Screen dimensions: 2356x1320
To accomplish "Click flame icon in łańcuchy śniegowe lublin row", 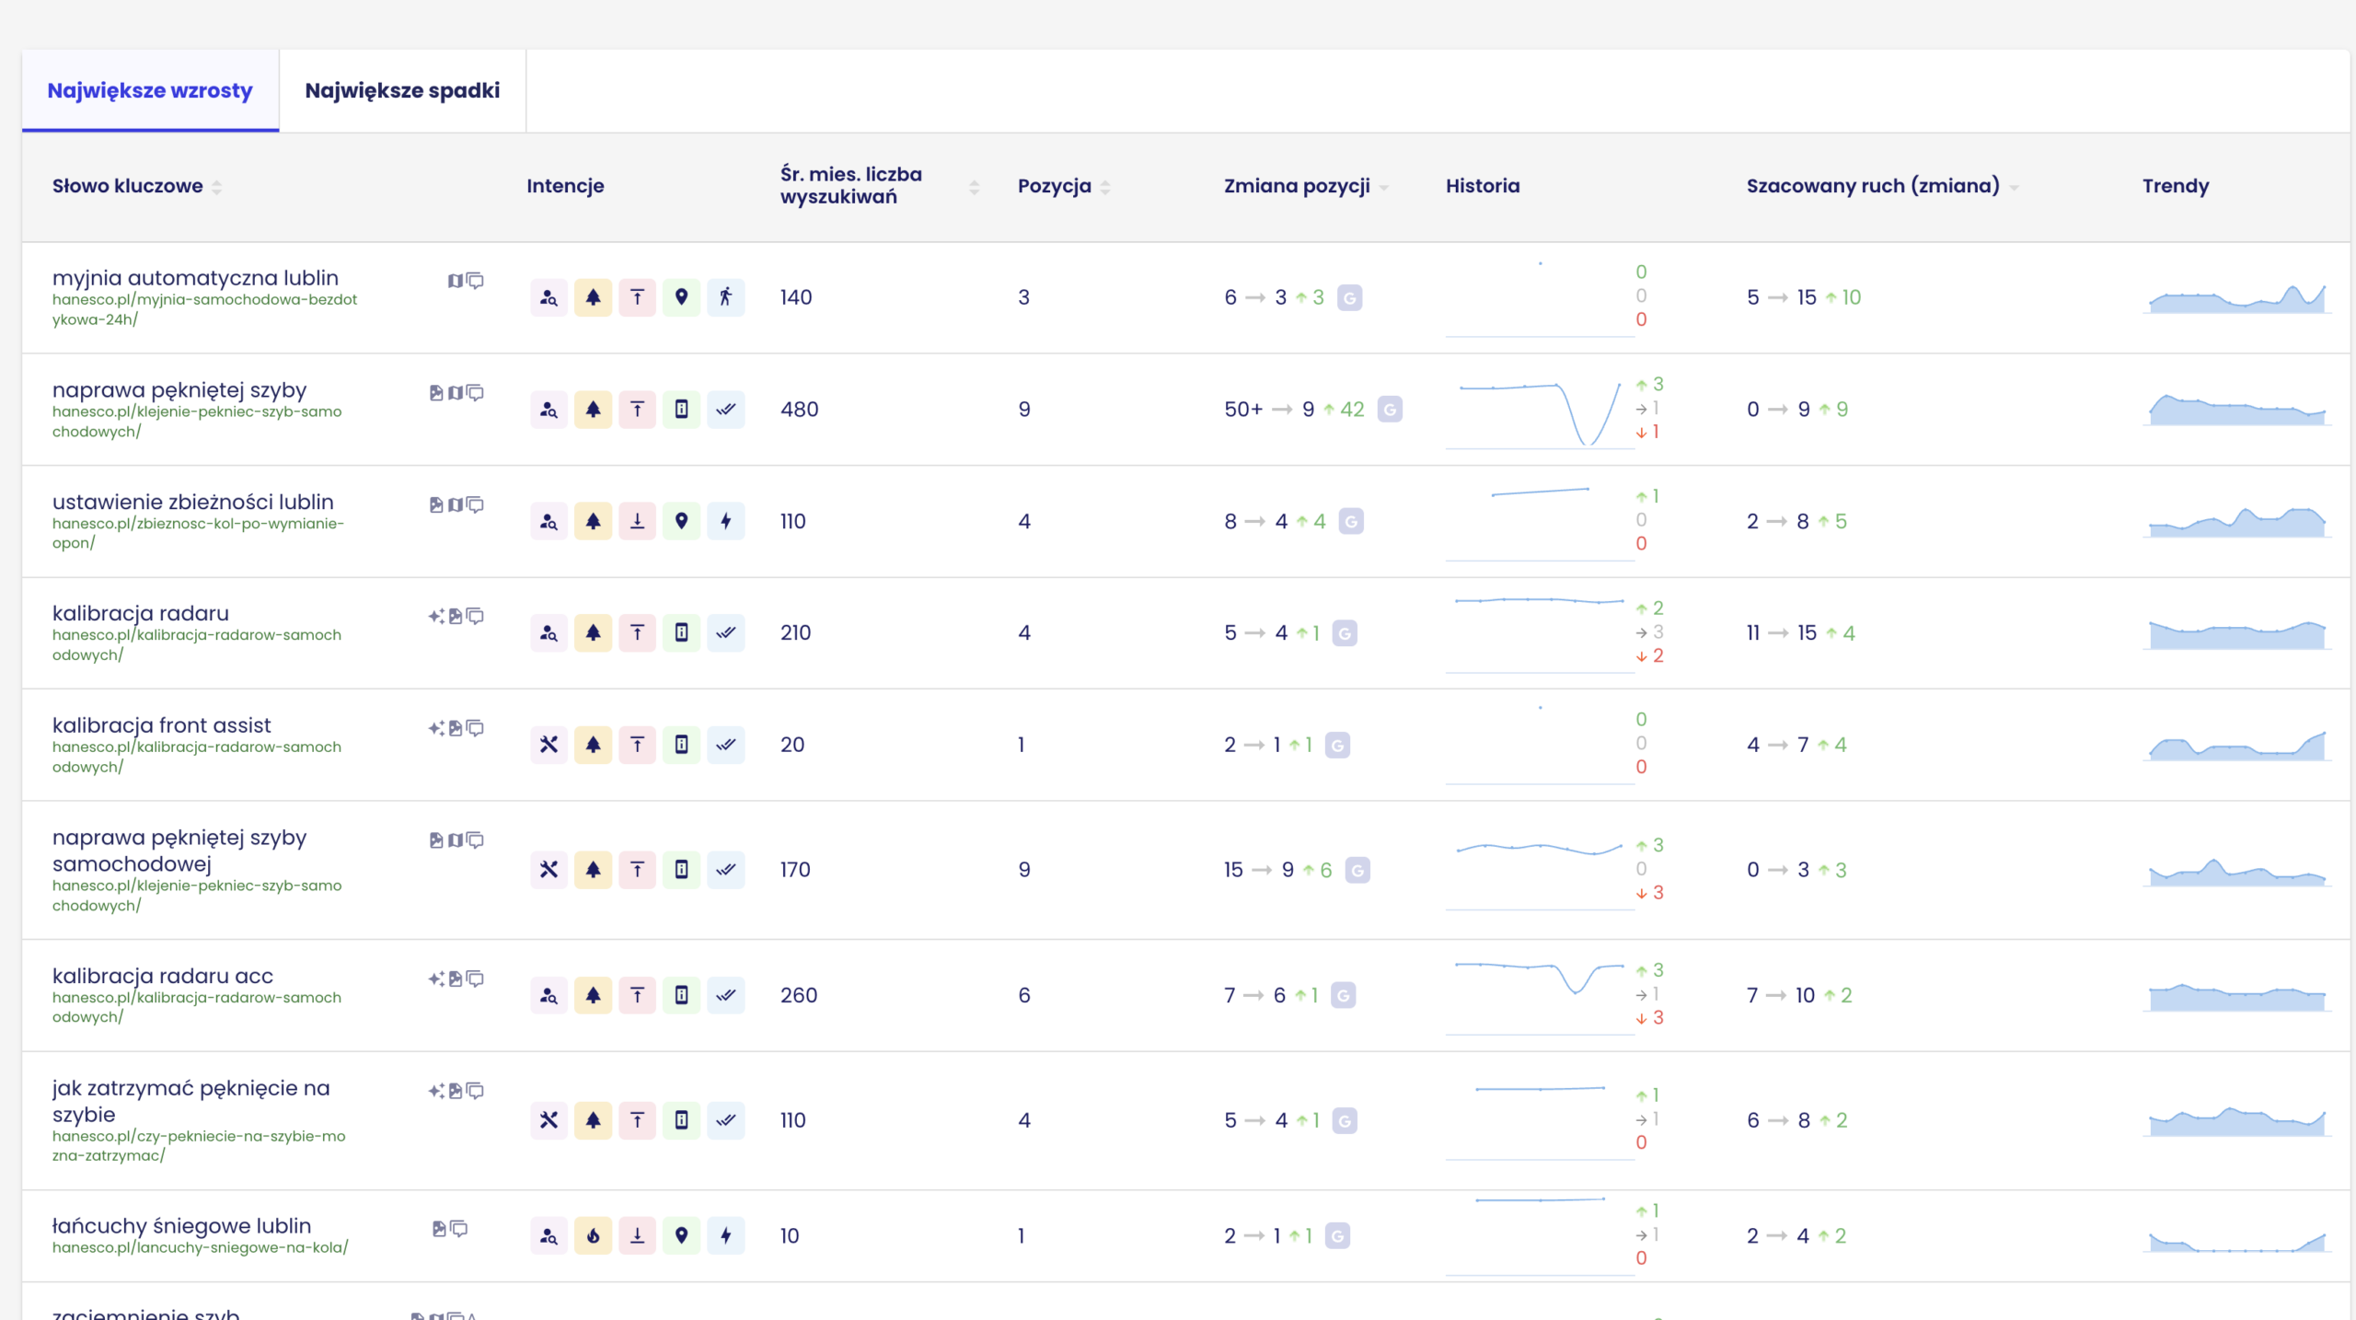I will pyautogui.click(x=593, y=1235).
